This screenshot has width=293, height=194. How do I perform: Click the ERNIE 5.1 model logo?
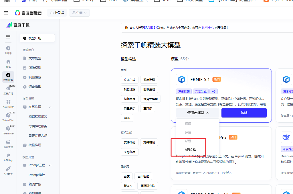click(x=182, y=79)
